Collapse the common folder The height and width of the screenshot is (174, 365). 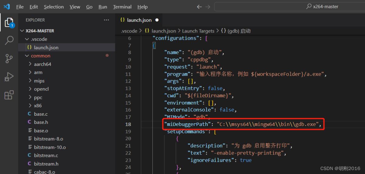[27, 56]
